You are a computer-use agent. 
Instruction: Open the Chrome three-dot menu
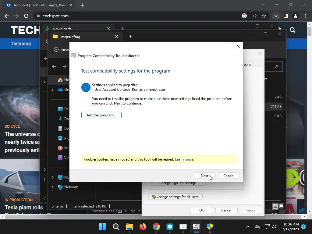pyautogui.click(x=305, y=16)
